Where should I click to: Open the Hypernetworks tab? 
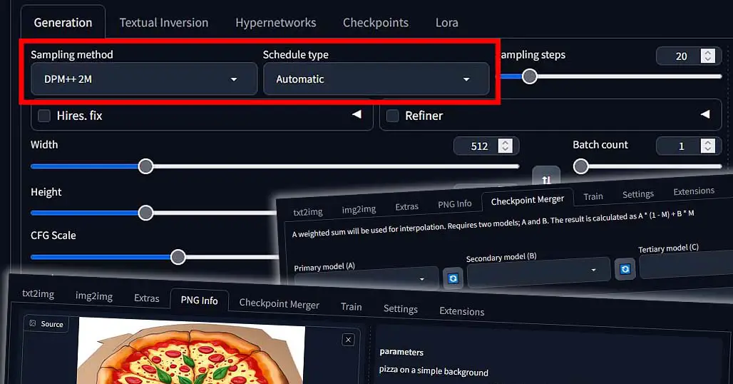pyautogui.click(x=276, y=22)
